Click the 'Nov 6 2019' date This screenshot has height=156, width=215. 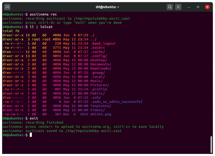(76, 114)
